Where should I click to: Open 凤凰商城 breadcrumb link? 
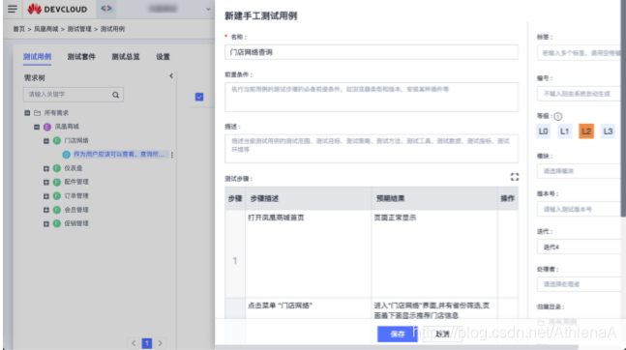click(x=46, y=29)
